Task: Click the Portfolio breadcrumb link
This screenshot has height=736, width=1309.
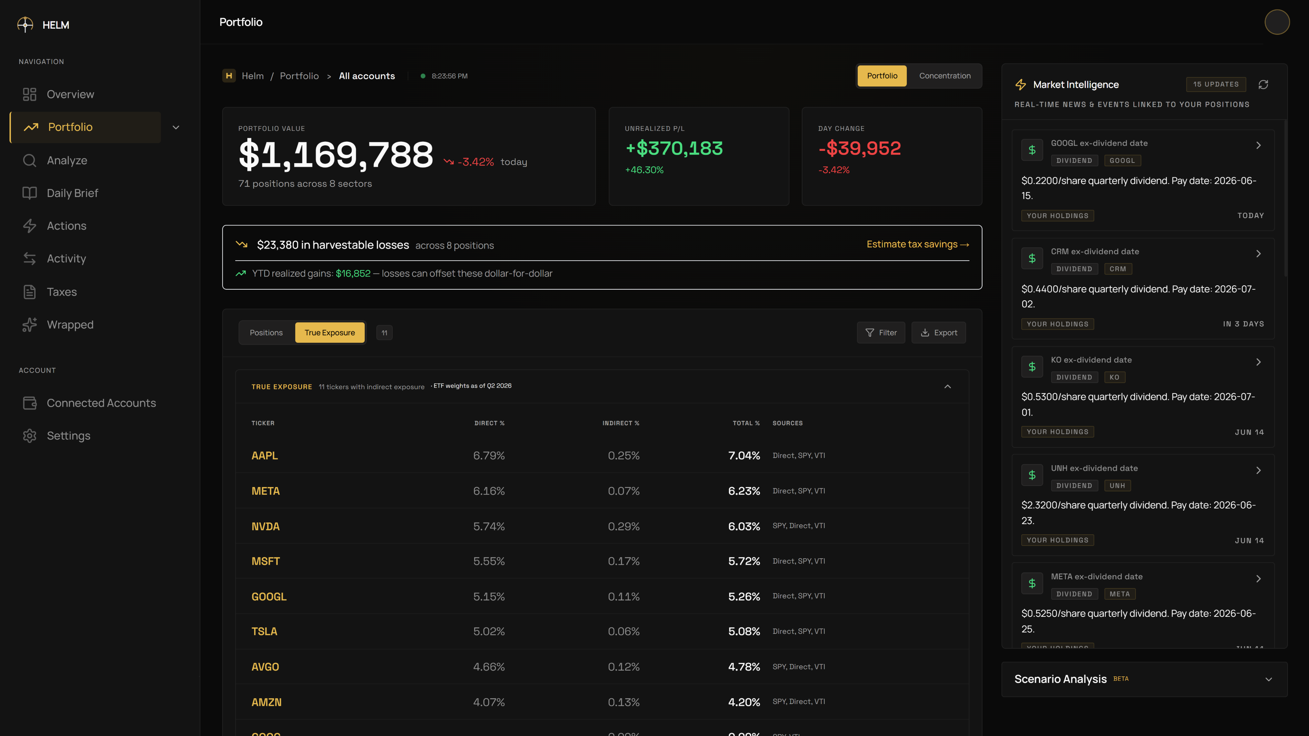Action: click(x=299, y=76)
